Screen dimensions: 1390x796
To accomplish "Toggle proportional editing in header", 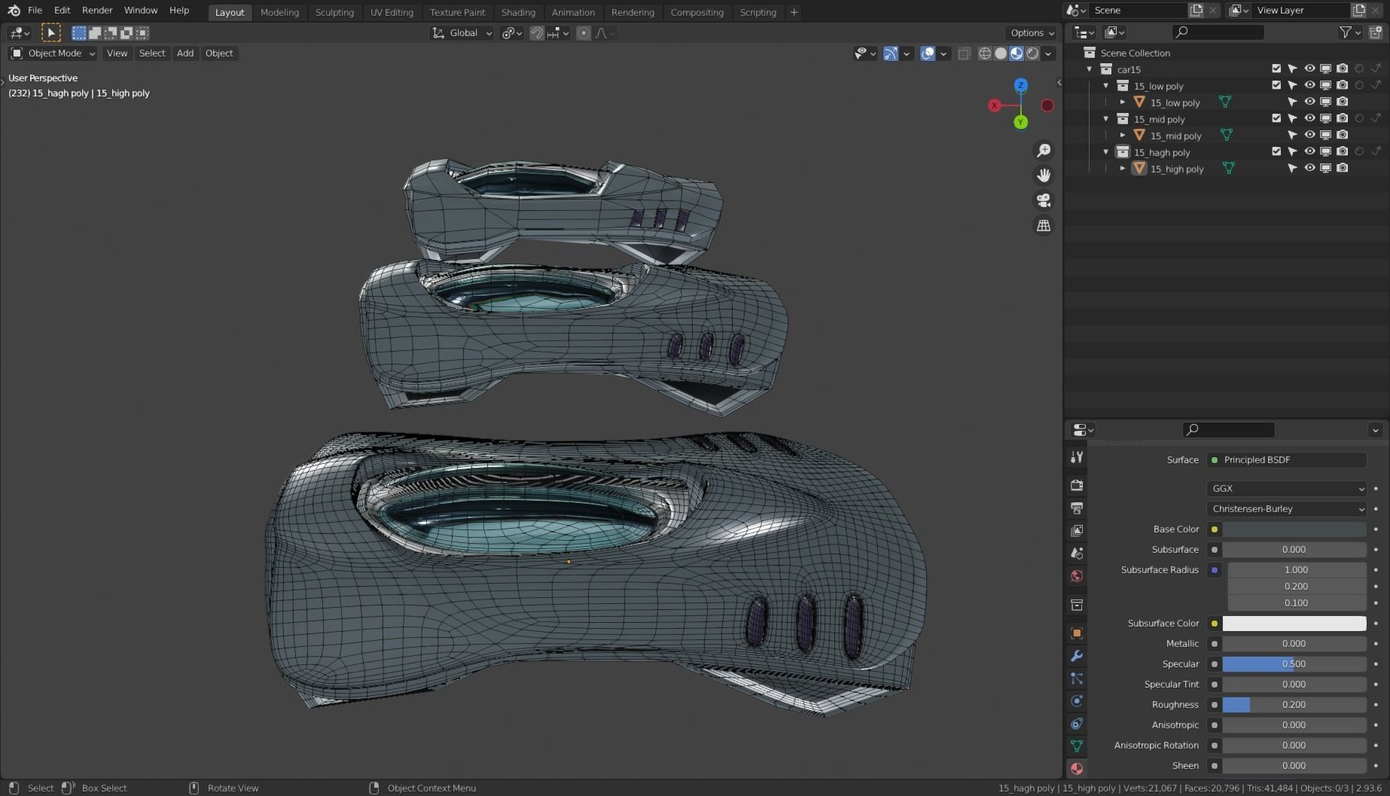I will tap(584, 33).
